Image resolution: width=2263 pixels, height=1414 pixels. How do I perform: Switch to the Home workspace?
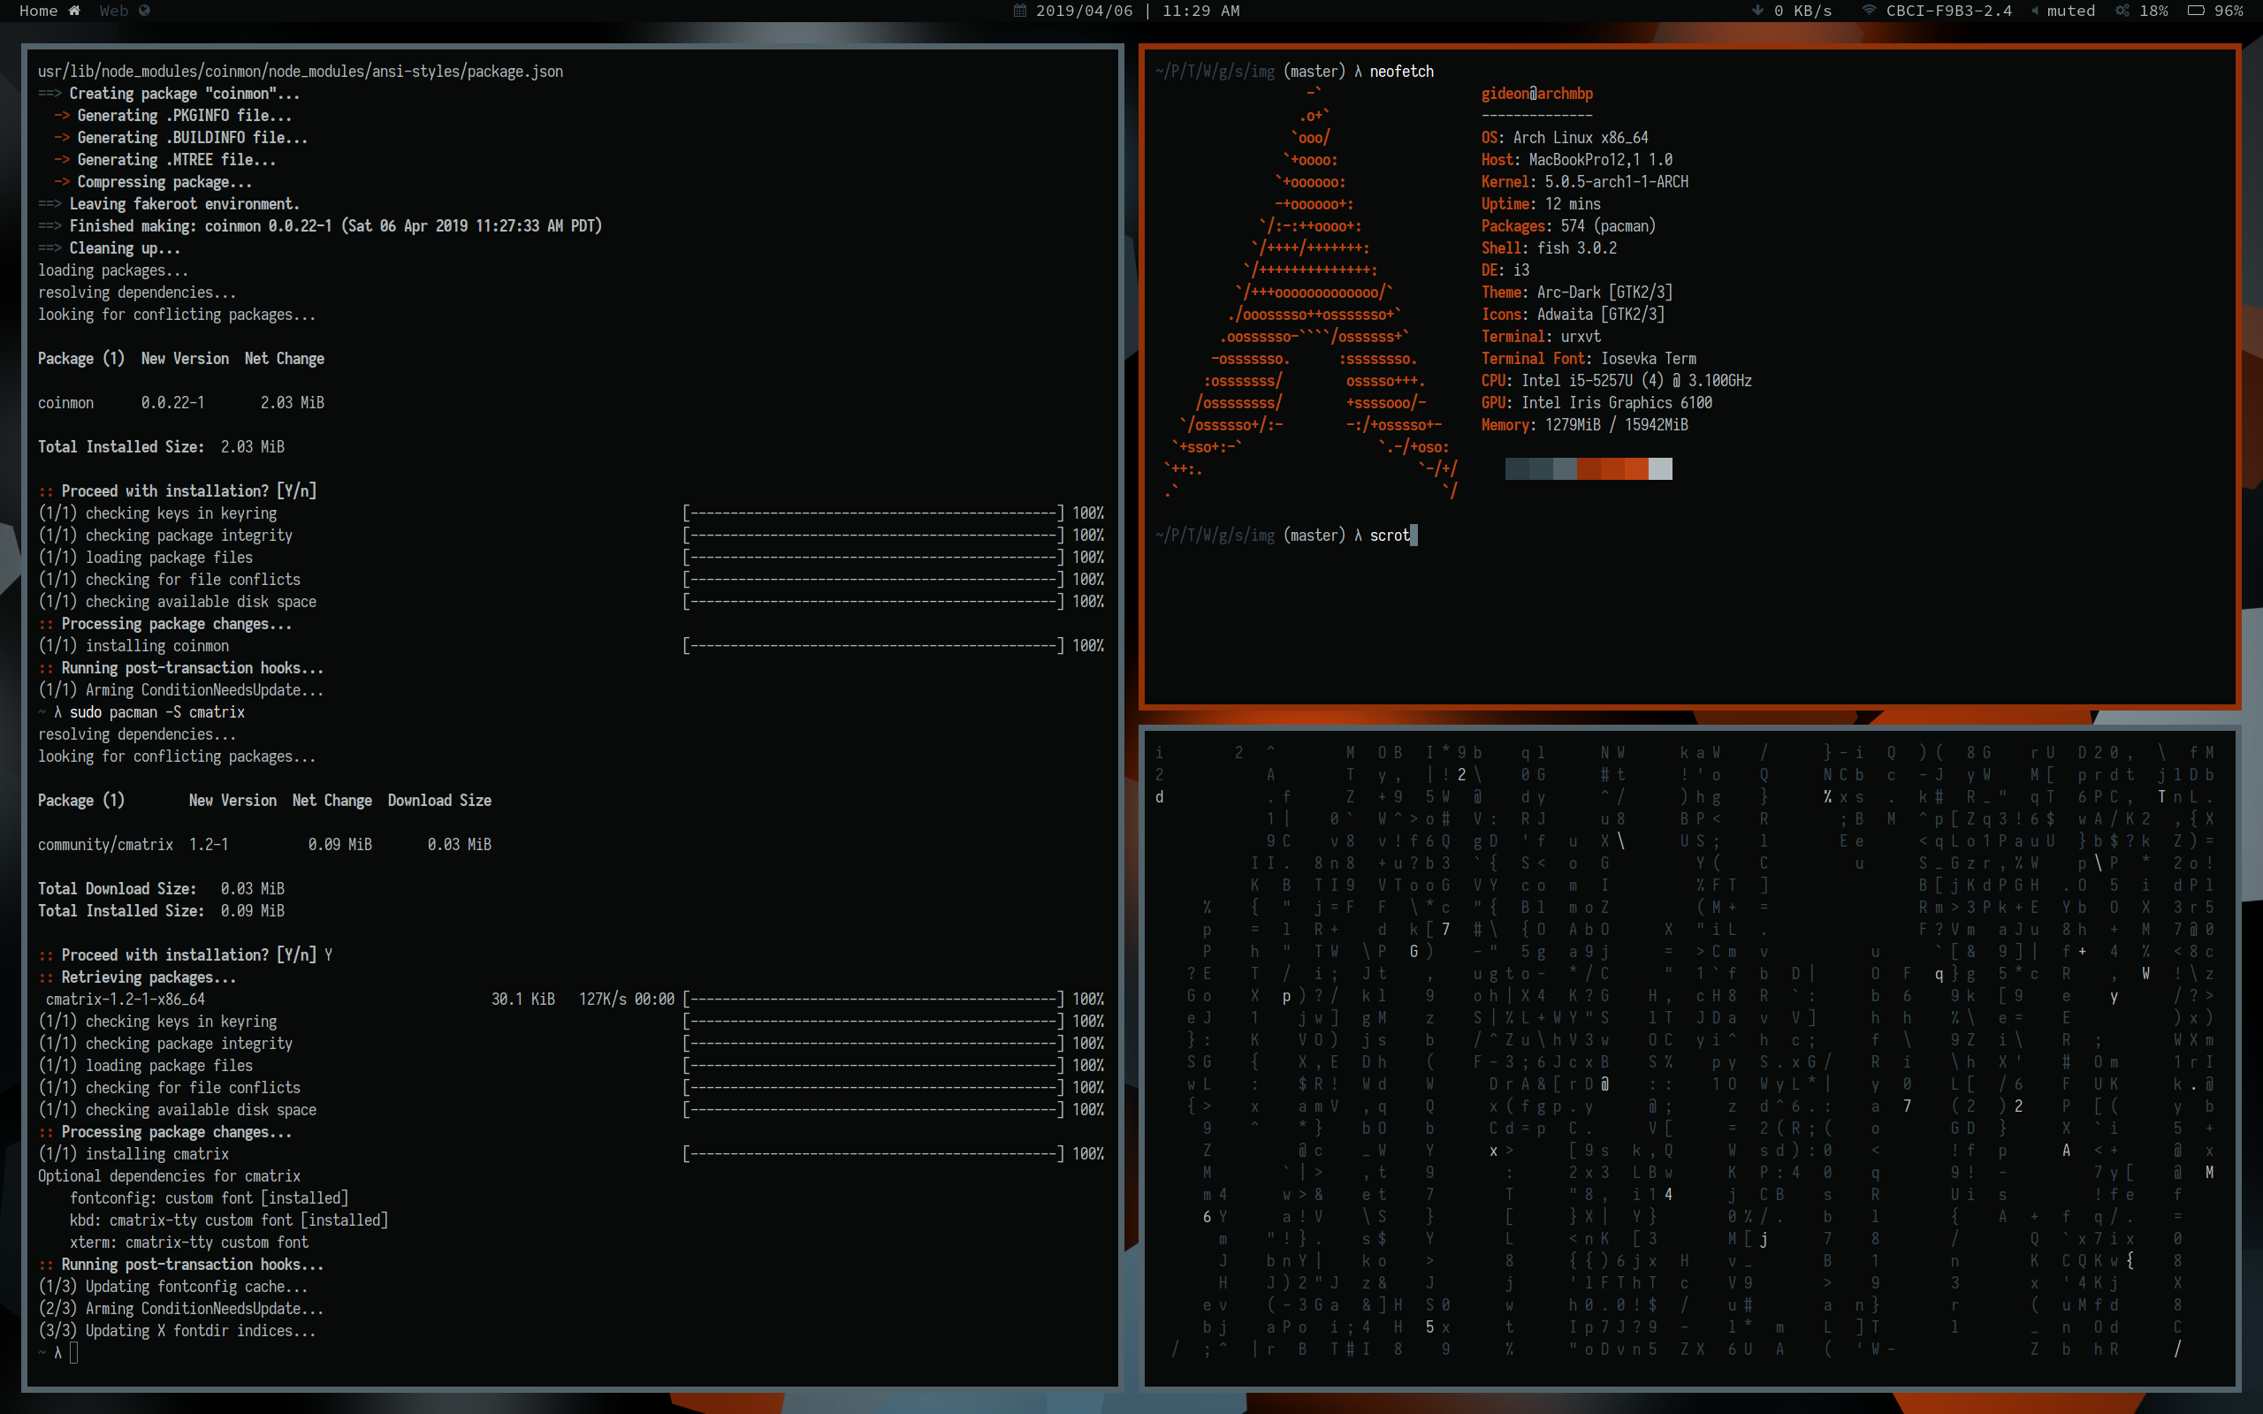coord(38,11)
